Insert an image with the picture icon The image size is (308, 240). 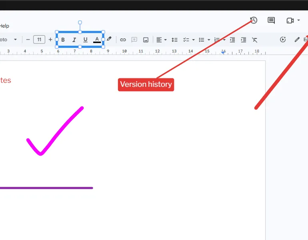[146, 40]
